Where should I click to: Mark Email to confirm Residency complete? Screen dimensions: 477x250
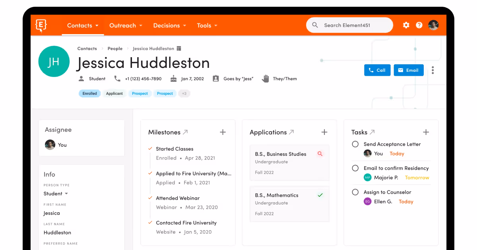click(355, 168)
